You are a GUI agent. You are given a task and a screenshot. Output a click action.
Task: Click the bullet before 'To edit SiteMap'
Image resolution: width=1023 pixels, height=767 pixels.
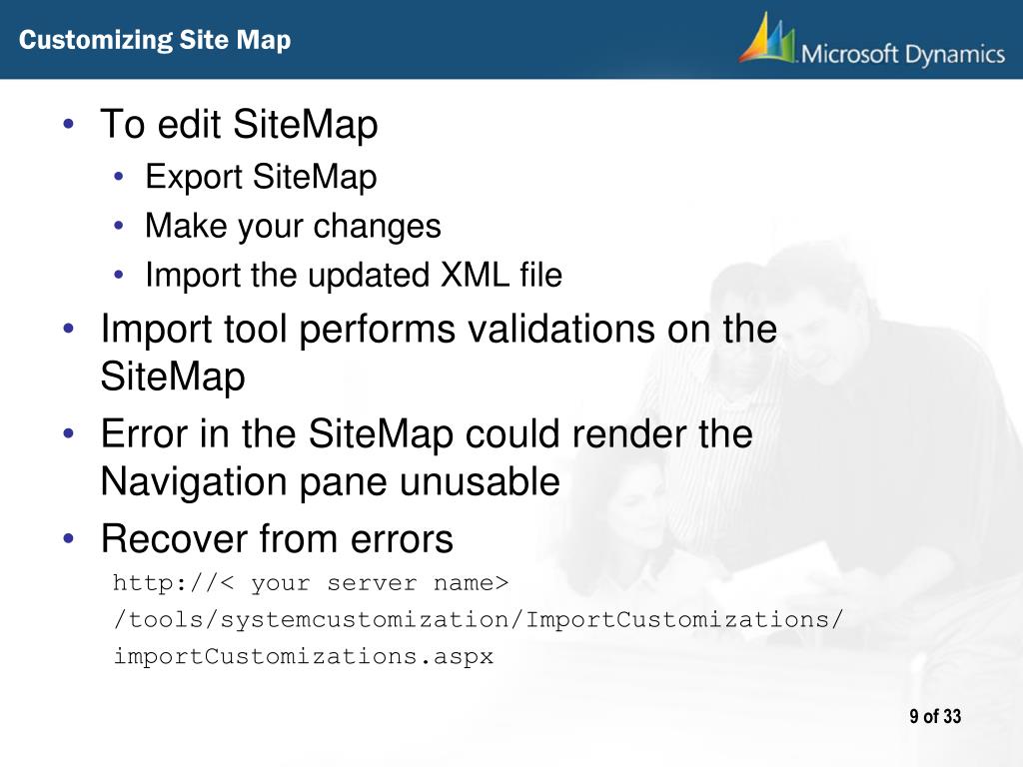click(69, 123)
